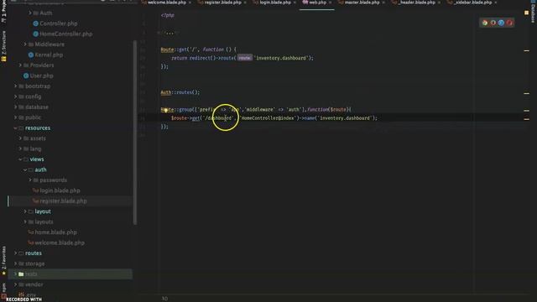Viewport: 537px width, 302px height.
Task: Click the inspection warning indicator square
Action: coord(526,13)
